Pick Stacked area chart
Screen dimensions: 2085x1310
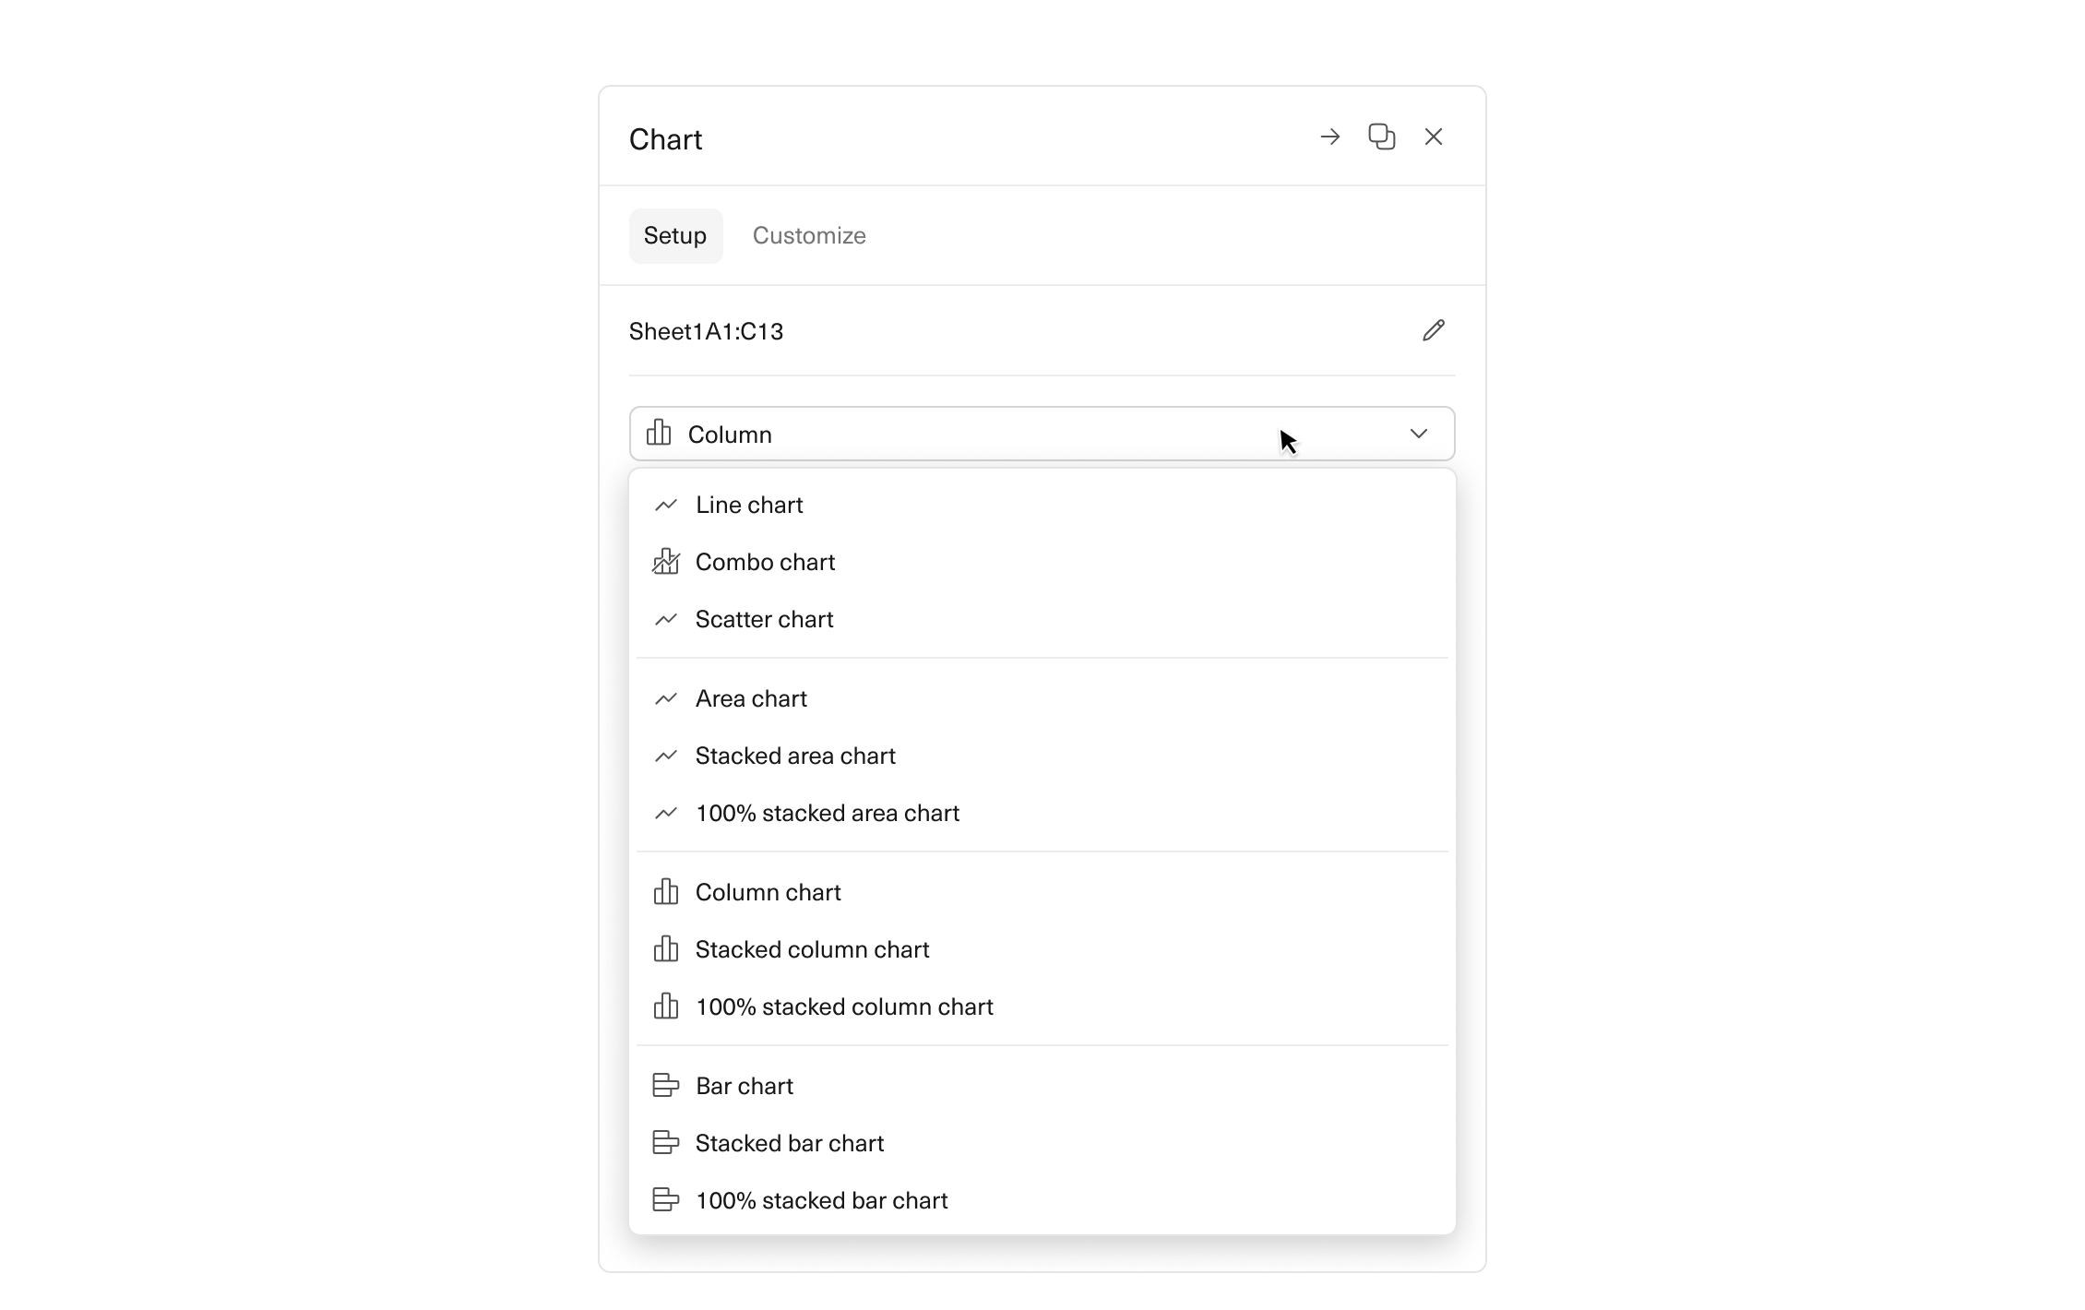(795, 756)
